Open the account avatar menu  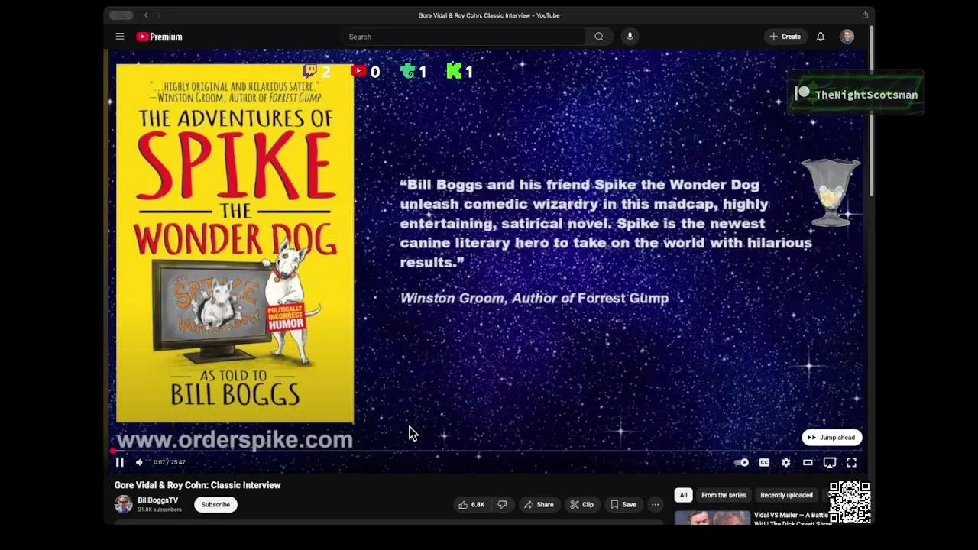pos(847,37)
